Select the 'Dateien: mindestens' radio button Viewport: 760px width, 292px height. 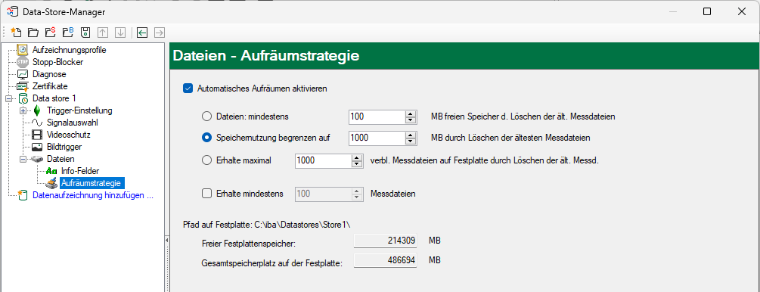[x=206, y=116]
